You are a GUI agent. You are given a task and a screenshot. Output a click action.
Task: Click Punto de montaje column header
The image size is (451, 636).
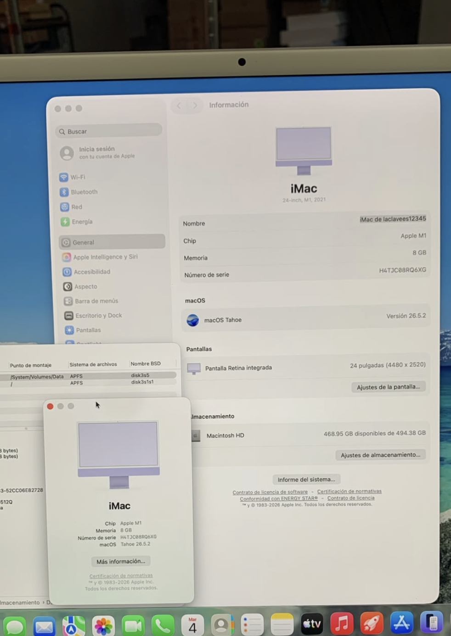tap(31, 365)
